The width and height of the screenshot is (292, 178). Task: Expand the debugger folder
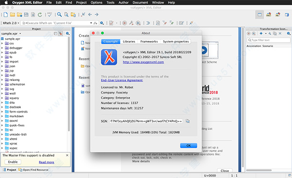2,48
